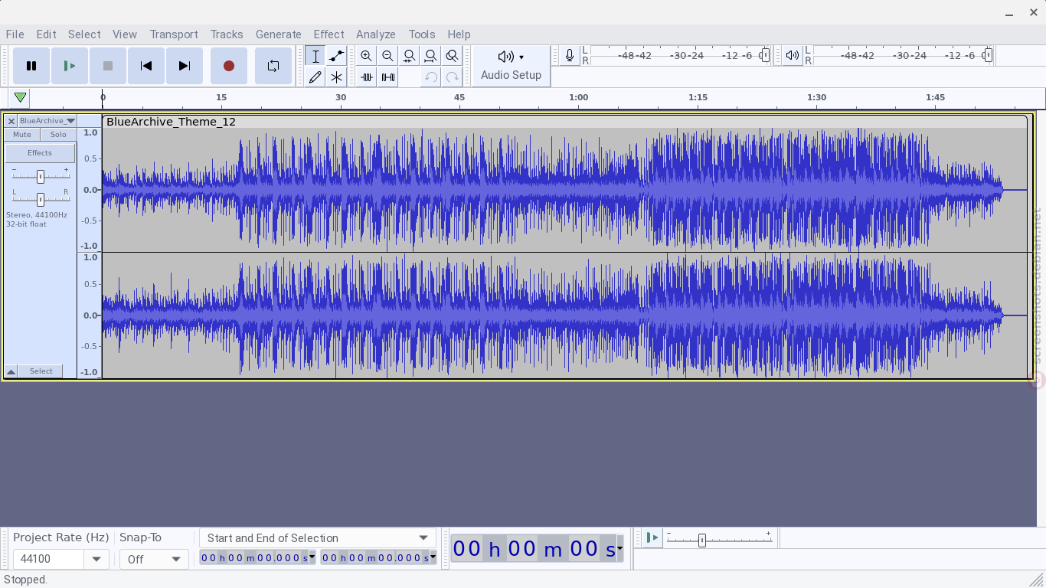Fit project to width zoom icon
Screen dimensions: 1046x588
click(431, 56)
